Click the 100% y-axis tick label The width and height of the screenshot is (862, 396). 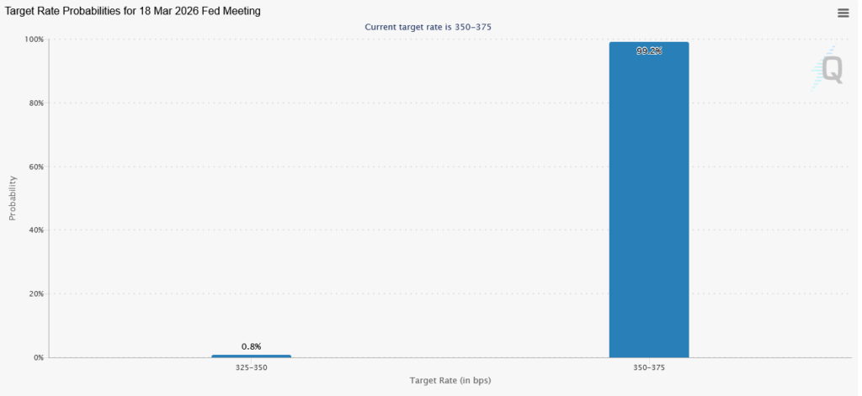click(x=34, y=40)
